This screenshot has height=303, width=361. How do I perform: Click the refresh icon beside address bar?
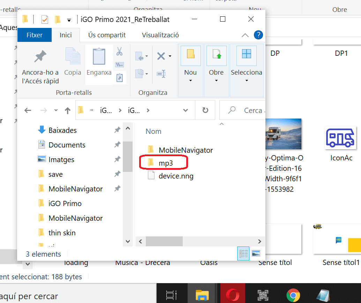(x=205, y=111)
